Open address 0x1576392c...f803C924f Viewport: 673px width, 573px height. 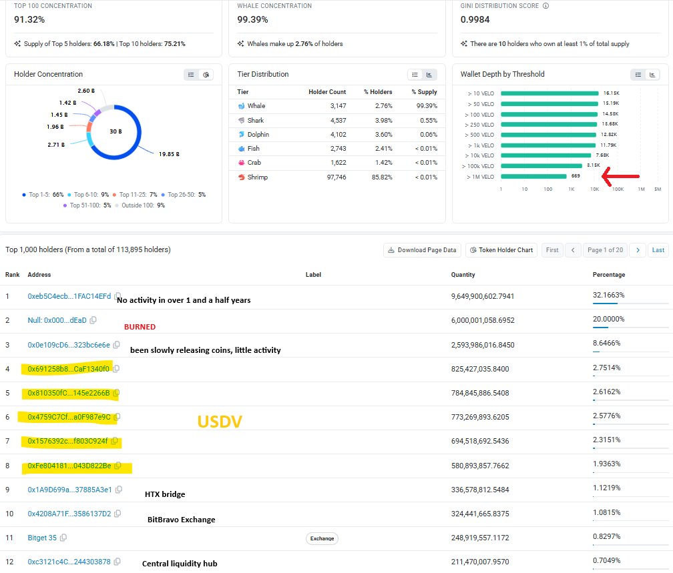pos(68,441)
